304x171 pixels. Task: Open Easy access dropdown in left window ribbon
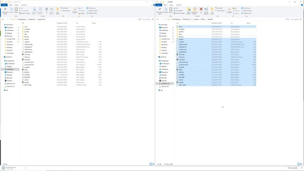click(66, 10)
